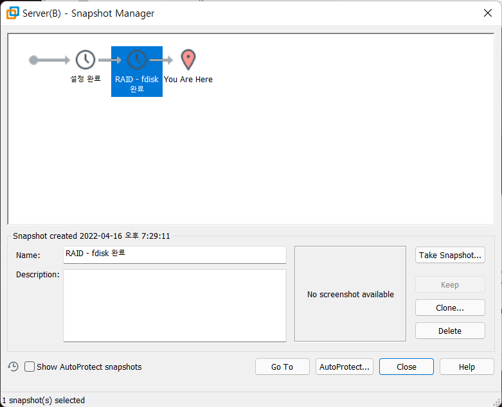Click the window resize grip corner
Screen dimensions: 502x407
(497, 403)
